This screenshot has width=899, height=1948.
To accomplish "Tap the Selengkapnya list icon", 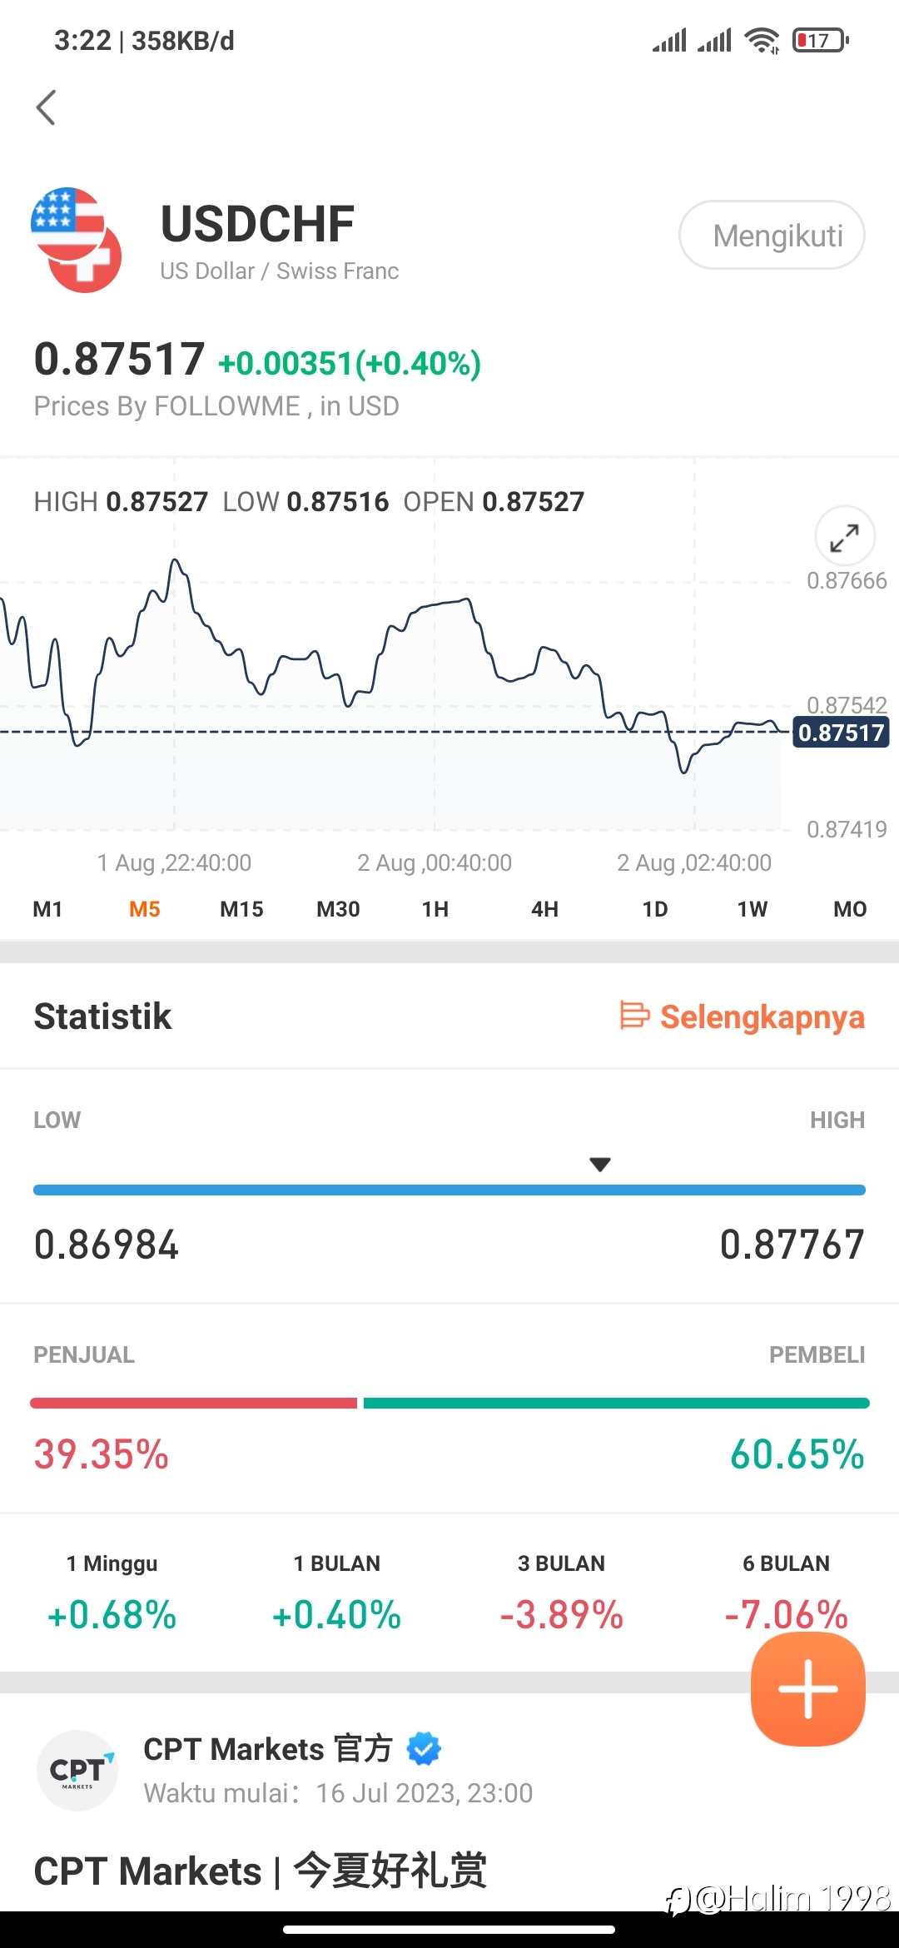I will point(634,1016).
